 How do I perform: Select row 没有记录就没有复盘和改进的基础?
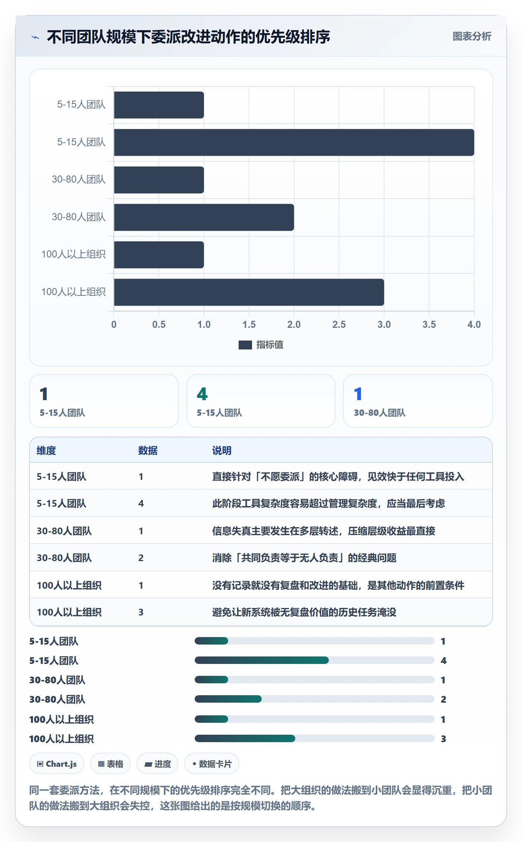point(261,585)
